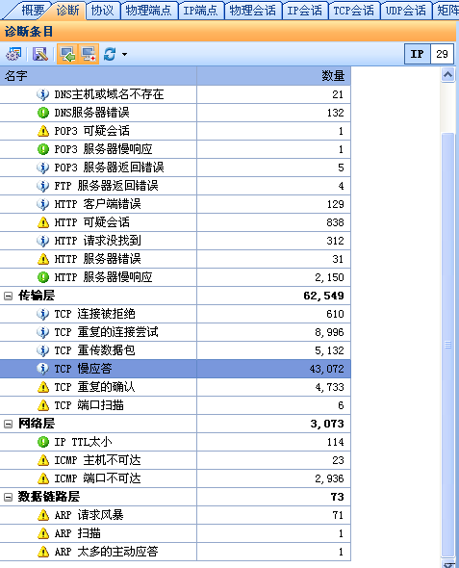Click warning icon of ICMP 主机不可达
Viewport: 459px width, 568px height.
pyautogui.click(x=43, y=460)
